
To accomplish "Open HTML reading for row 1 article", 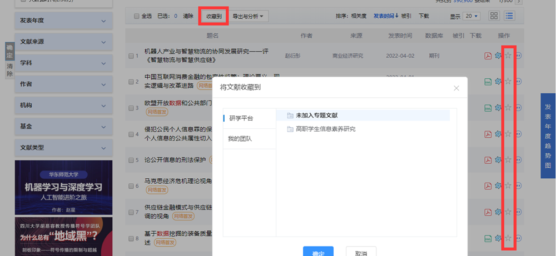I will point(498,56).
